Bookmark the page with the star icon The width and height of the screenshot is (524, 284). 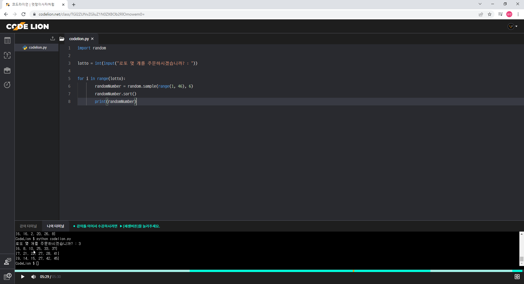point(490,14)
